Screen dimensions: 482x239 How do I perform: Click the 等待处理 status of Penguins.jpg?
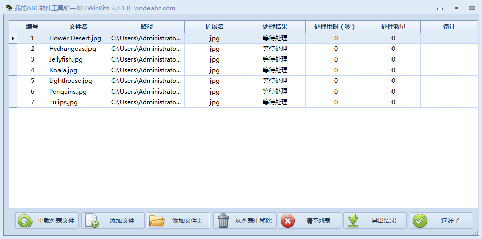pos(275,92)
